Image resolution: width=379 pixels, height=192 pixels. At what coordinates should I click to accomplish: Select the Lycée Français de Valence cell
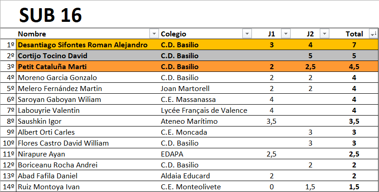204,110
